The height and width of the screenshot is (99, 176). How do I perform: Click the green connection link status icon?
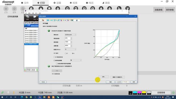[x=2, y=93]
